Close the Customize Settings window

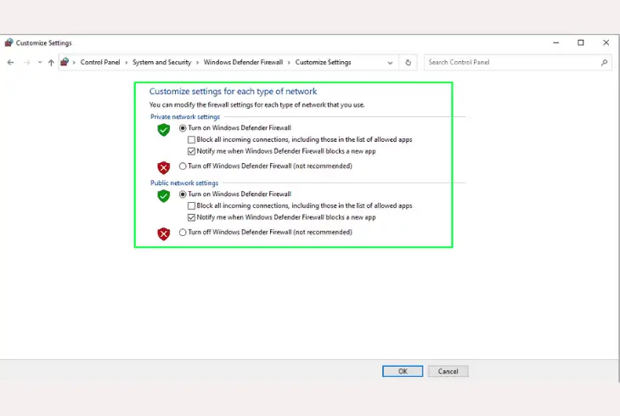point(606,42)
